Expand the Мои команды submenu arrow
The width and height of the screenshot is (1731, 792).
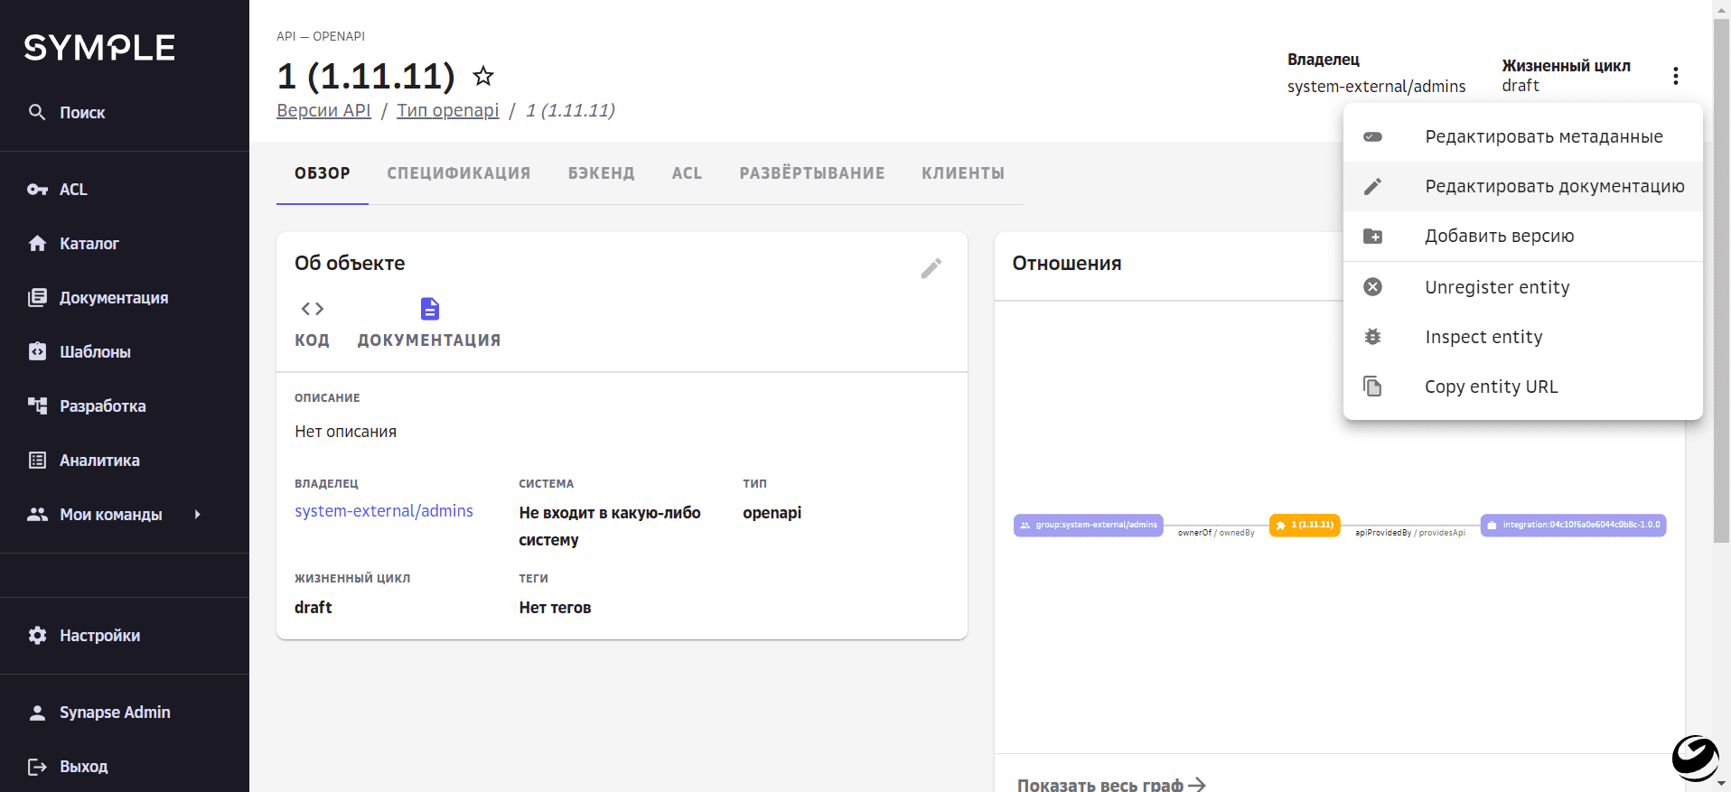197,515
